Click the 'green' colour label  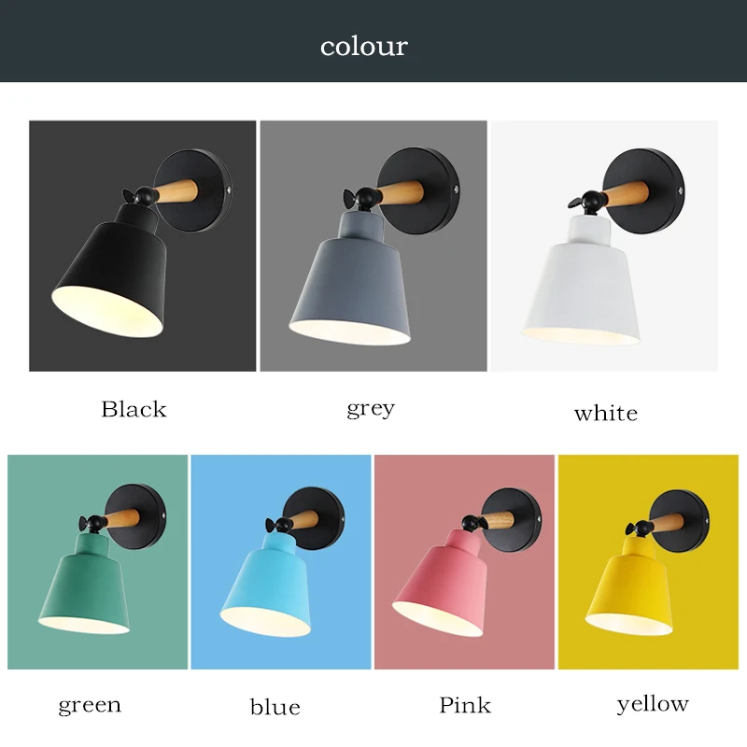90,706
